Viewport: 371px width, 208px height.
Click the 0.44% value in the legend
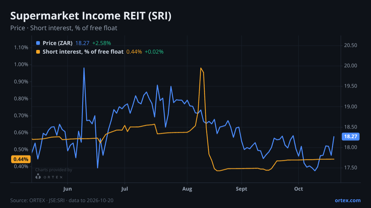click(134, 52)
